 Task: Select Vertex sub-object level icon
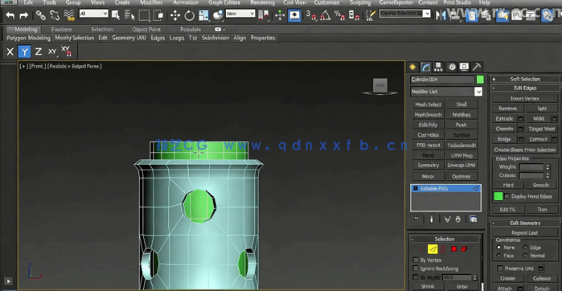click(x=423, y=248)
